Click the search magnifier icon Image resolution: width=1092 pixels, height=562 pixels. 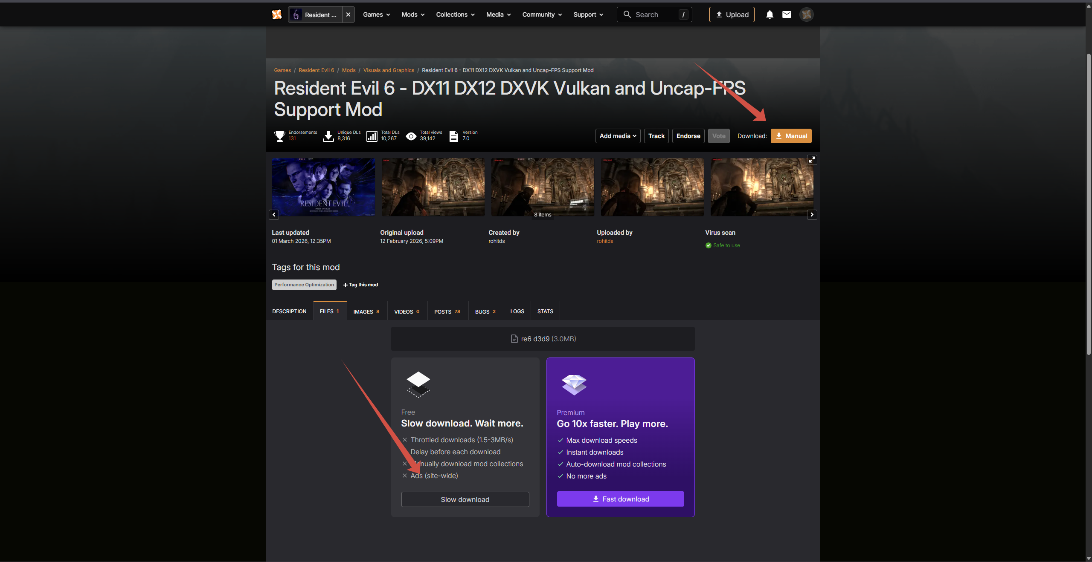pos(627,14)
